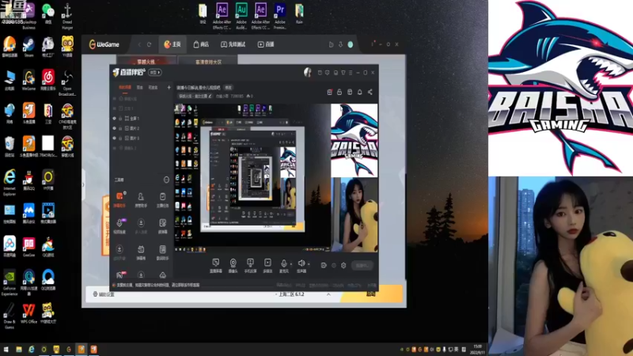Open the person-shaped assistant tool in toolbox
The height and width of the screenshot is (356, 633).
pyautogui.click(x=141, y=199)
